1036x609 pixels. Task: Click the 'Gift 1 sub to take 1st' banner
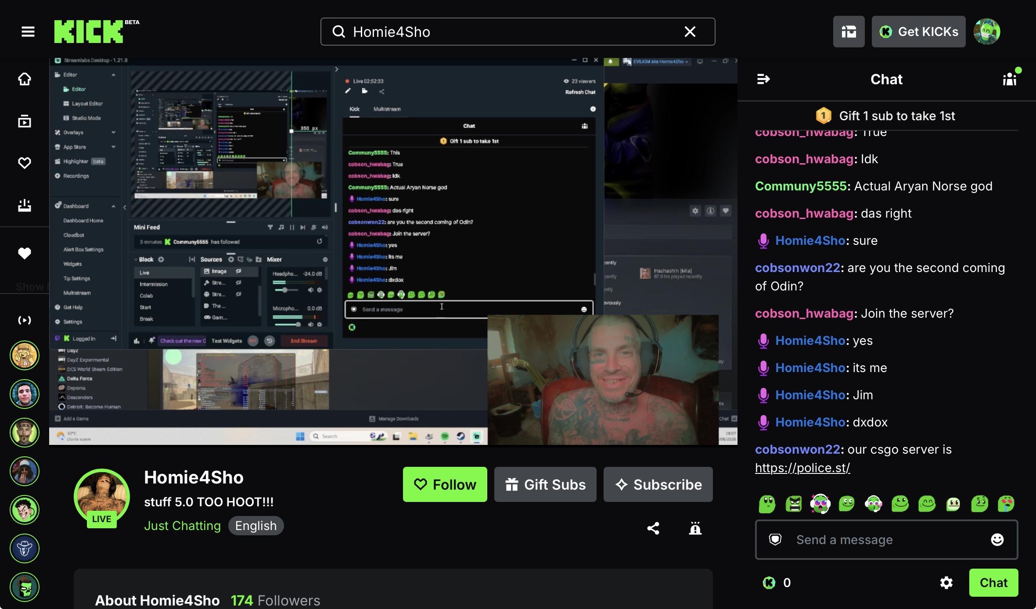886,116
